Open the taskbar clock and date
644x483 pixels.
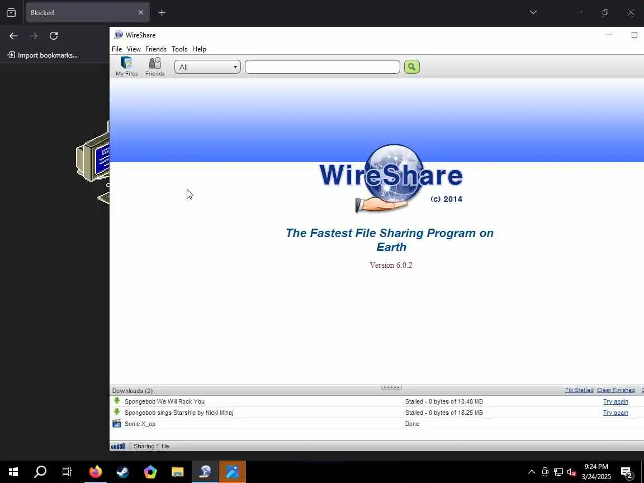[x=596, y=471]
